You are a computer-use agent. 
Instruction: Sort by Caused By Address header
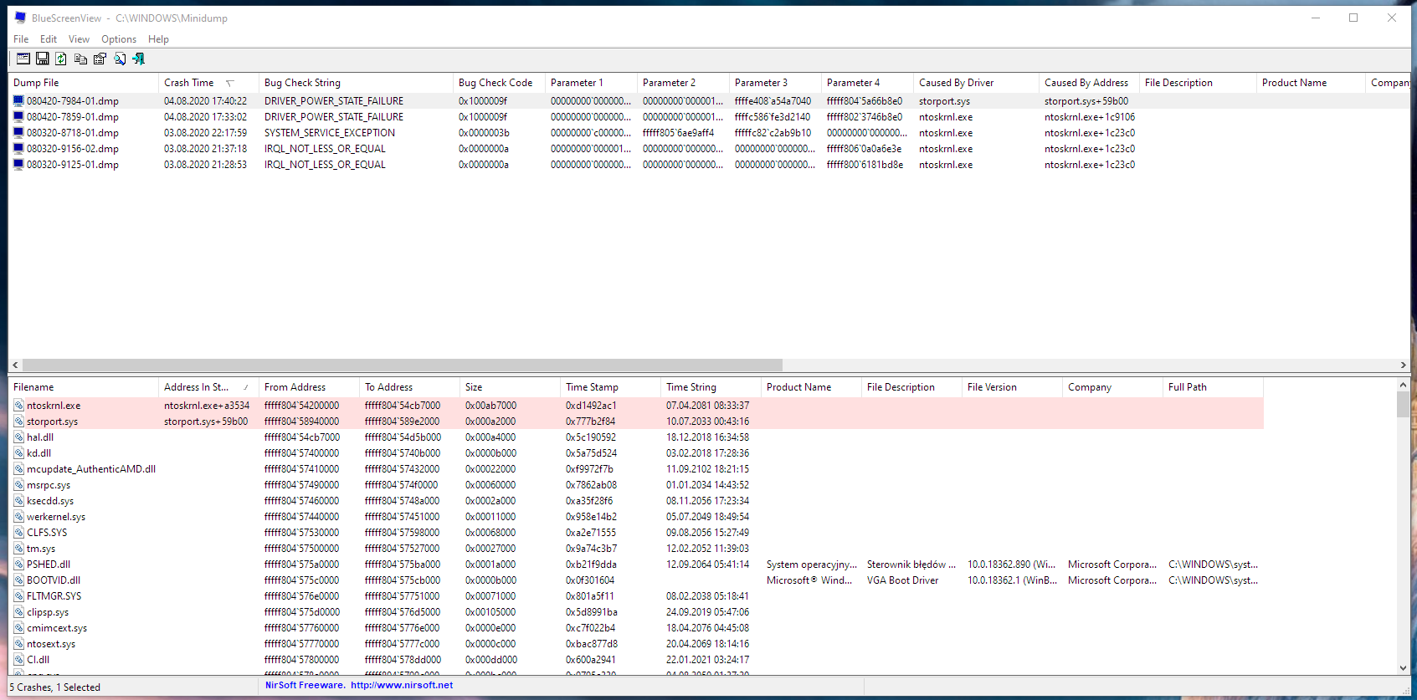pos(1089,83)
